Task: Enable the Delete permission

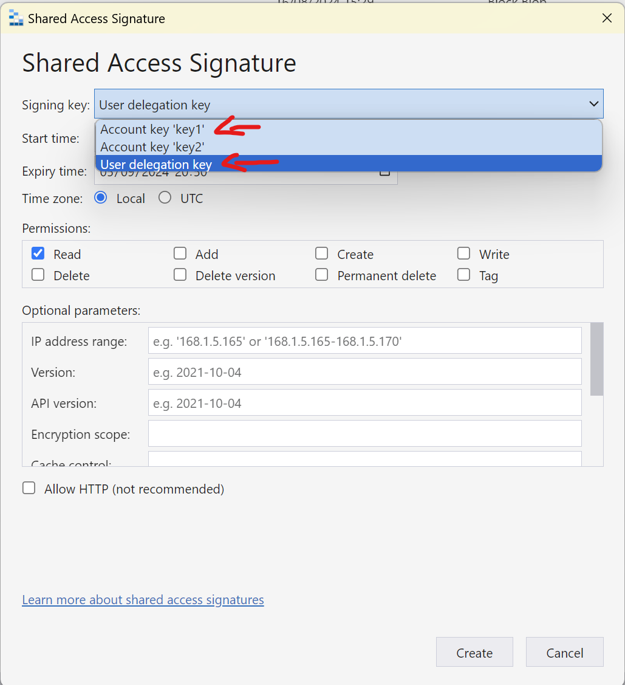Action: point(38,275)
